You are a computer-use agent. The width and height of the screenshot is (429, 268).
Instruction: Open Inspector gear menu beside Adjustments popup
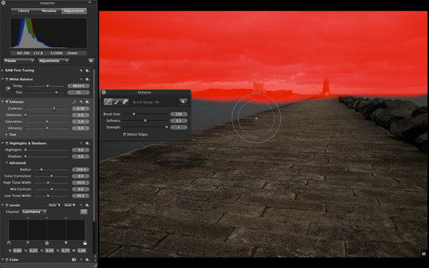click(91, 60)
